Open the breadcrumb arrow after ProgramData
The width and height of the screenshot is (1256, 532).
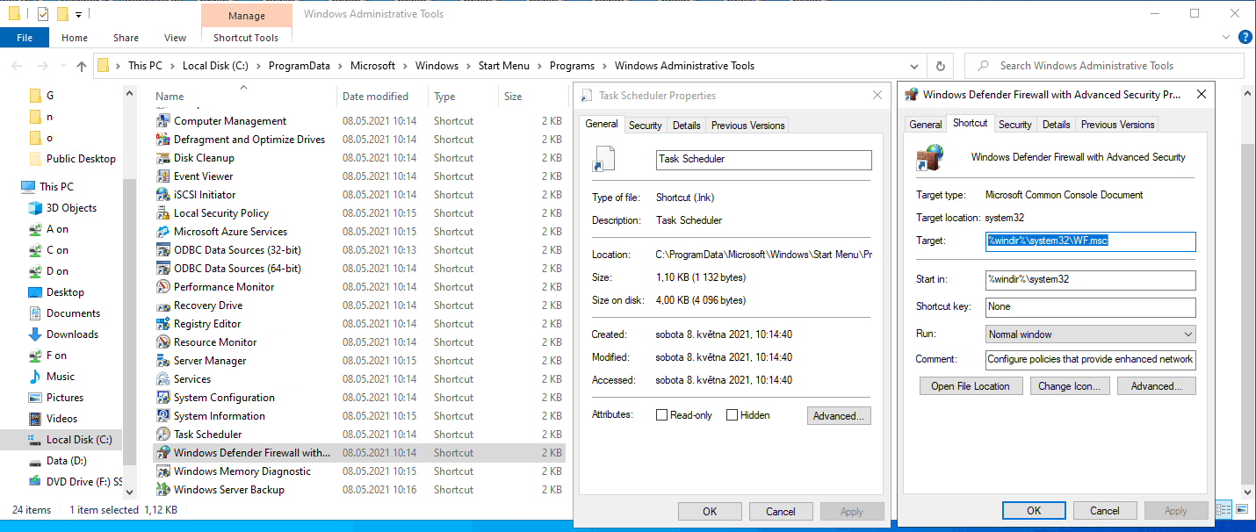click(x=343, y=66)
